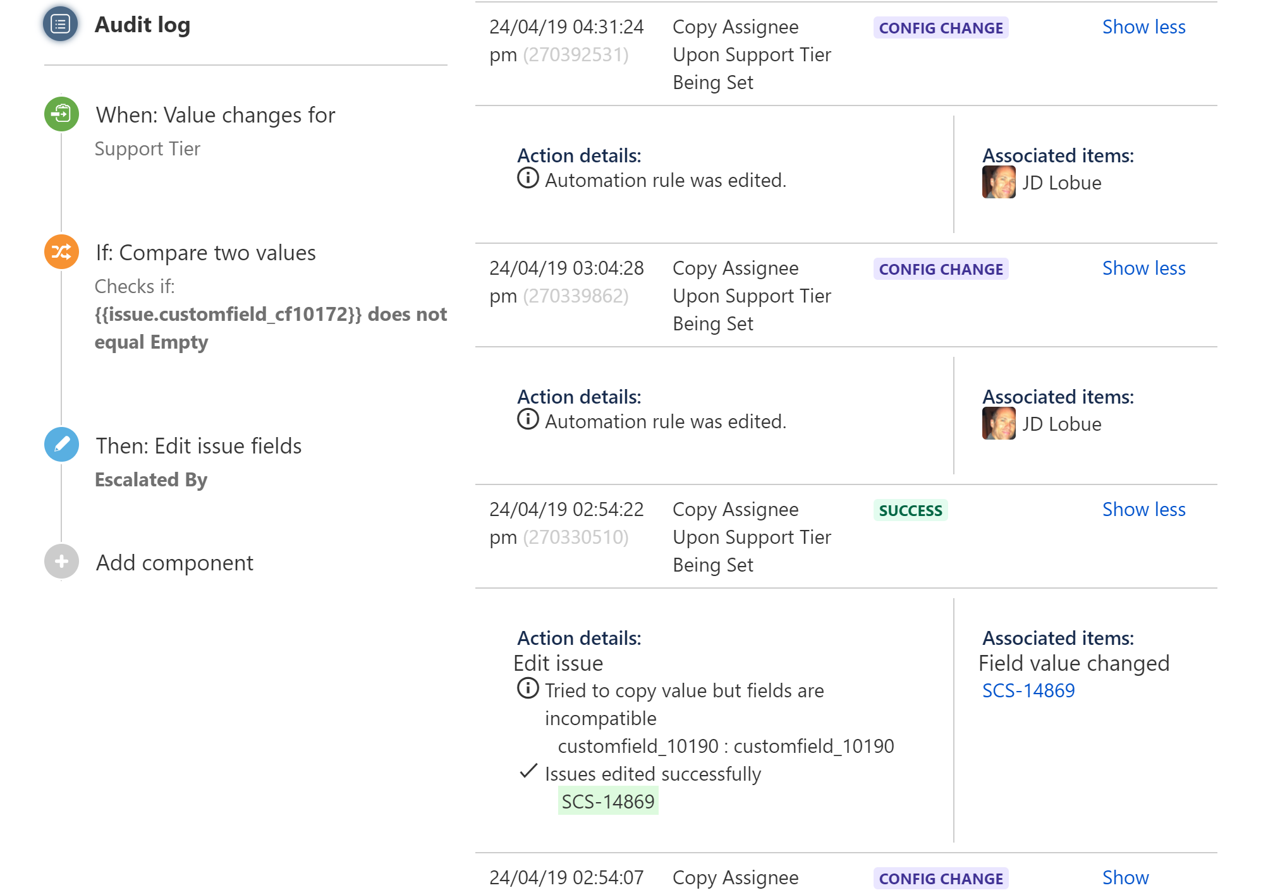Click JD Lobue avatar in first entry
Image resolution: width=1280 pixels, height=895 pixels.
pyautogui.click(x=999, y=183)
